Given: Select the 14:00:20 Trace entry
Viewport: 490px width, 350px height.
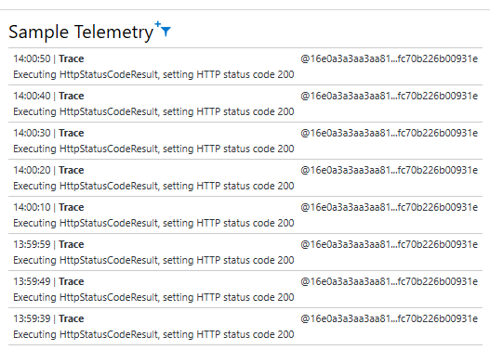Looking at the screenshot, I should click(x=245, y=178).
